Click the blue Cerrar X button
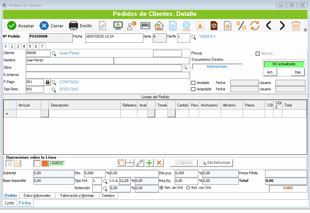This screenshot has width=310, height=213. point(44,26)
